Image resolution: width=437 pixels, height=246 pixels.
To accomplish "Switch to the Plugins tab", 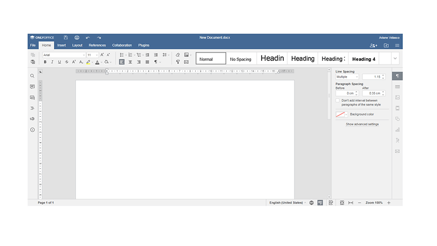I will (x=144, y=45).
